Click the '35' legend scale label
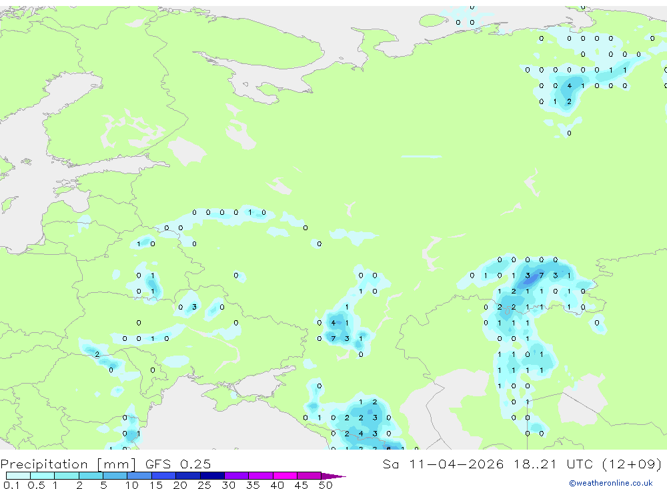667x489 pixels. pyautogui.click(x=253, y=485)
